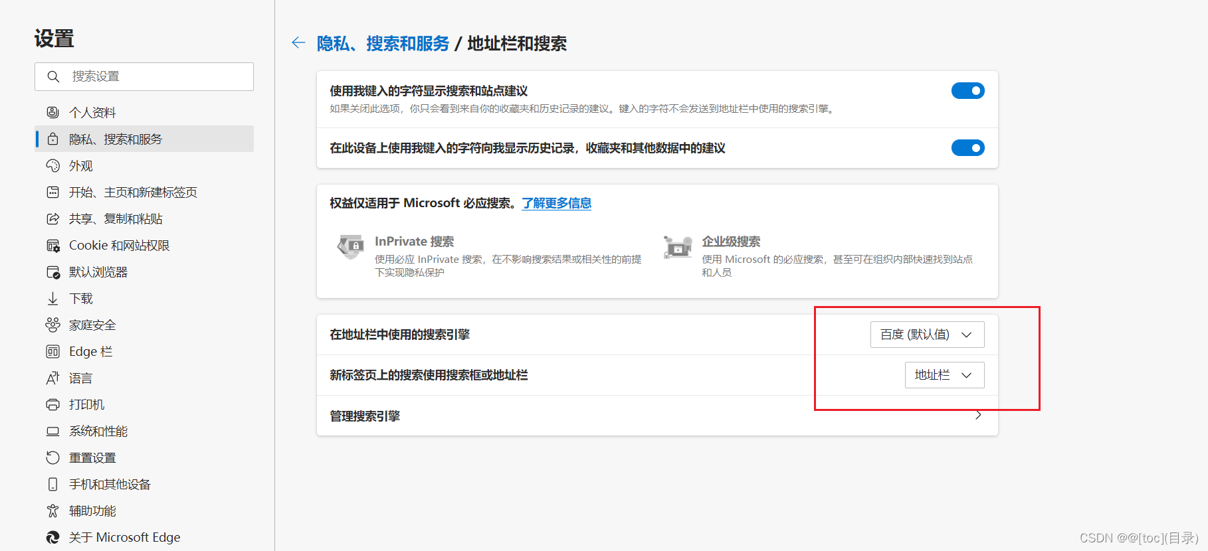
Task: Click the 下载 download arrow icon
Action: (x=52, y=298)
